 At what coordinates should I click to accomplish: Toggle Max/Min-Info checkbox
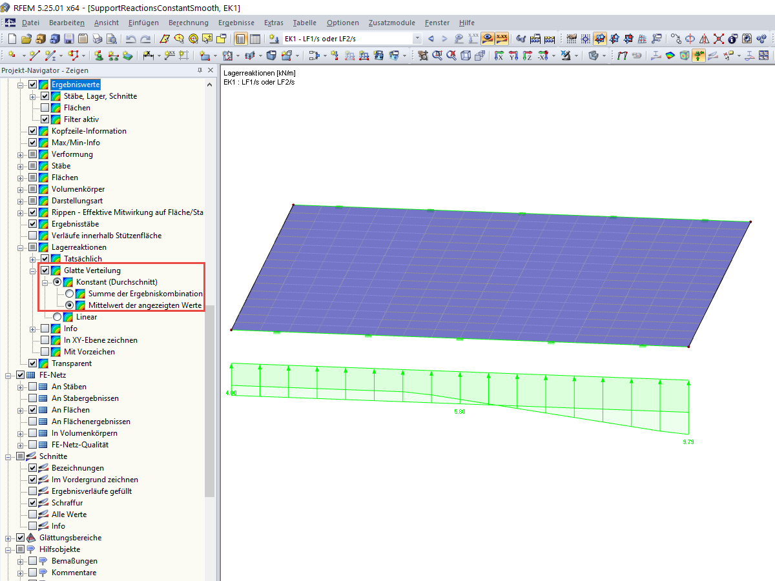32,143
